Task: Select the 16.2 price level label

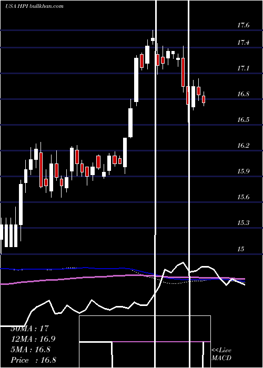Action: pos(243,146)
